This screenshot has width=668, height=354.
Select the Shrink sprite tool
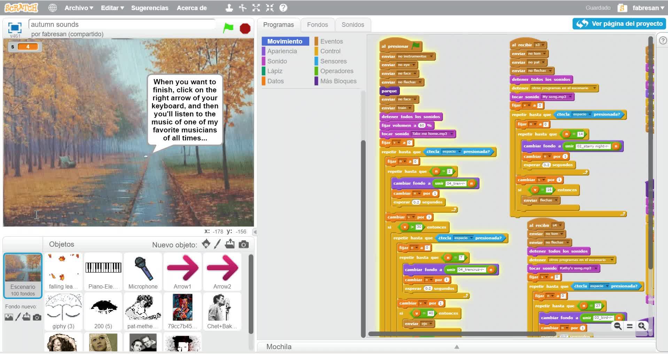click(x=270, y=8)
